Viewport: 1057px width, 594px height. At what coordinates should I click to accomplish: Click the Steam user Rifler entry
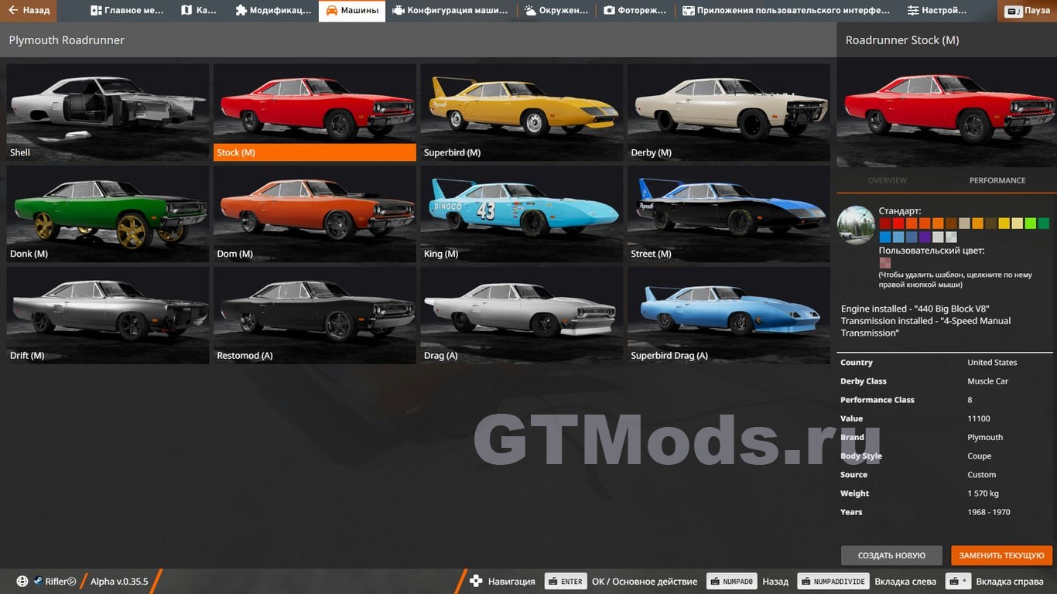55,582
